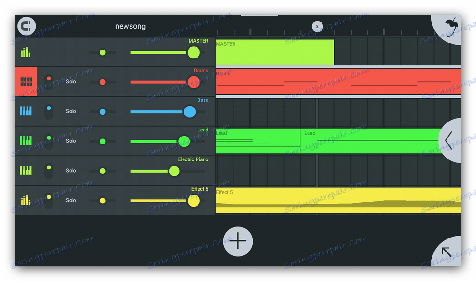Select the first Lead clip
The image size is (476, 281).
point(257,141)
